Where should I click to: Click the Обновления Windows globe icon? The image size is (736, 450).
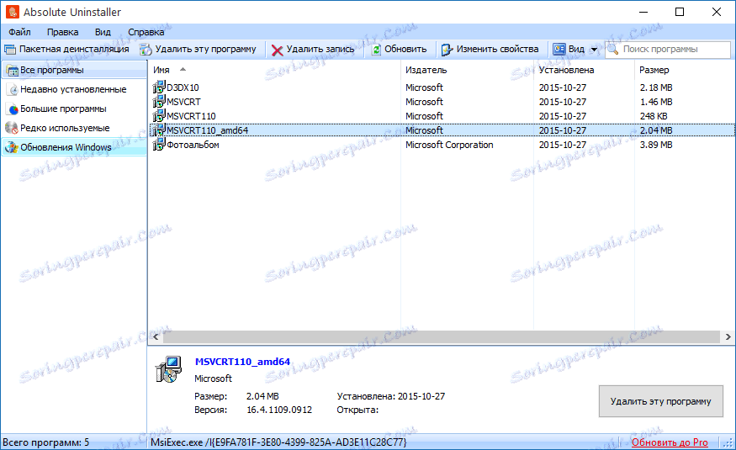pos(11,147)
